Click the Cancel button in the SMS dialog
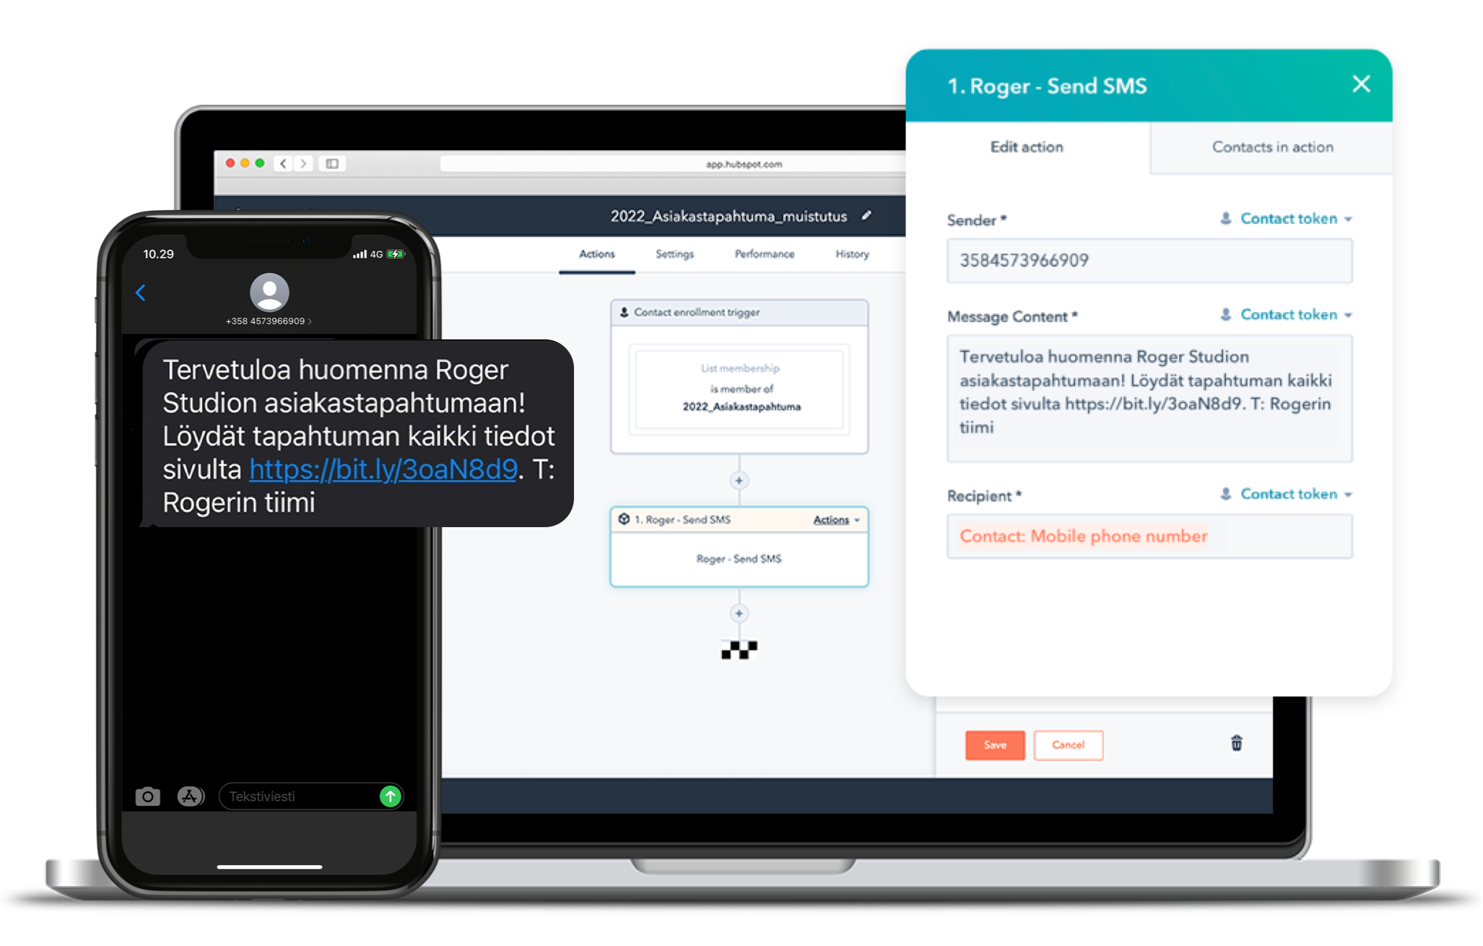 coord(1067,745)
